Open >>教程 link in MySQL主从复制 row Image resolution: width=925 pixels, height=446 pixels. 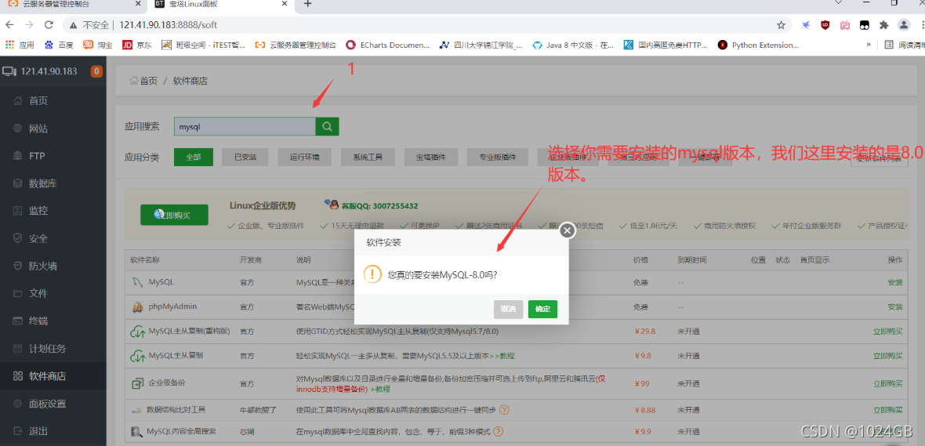coord(501,356)
